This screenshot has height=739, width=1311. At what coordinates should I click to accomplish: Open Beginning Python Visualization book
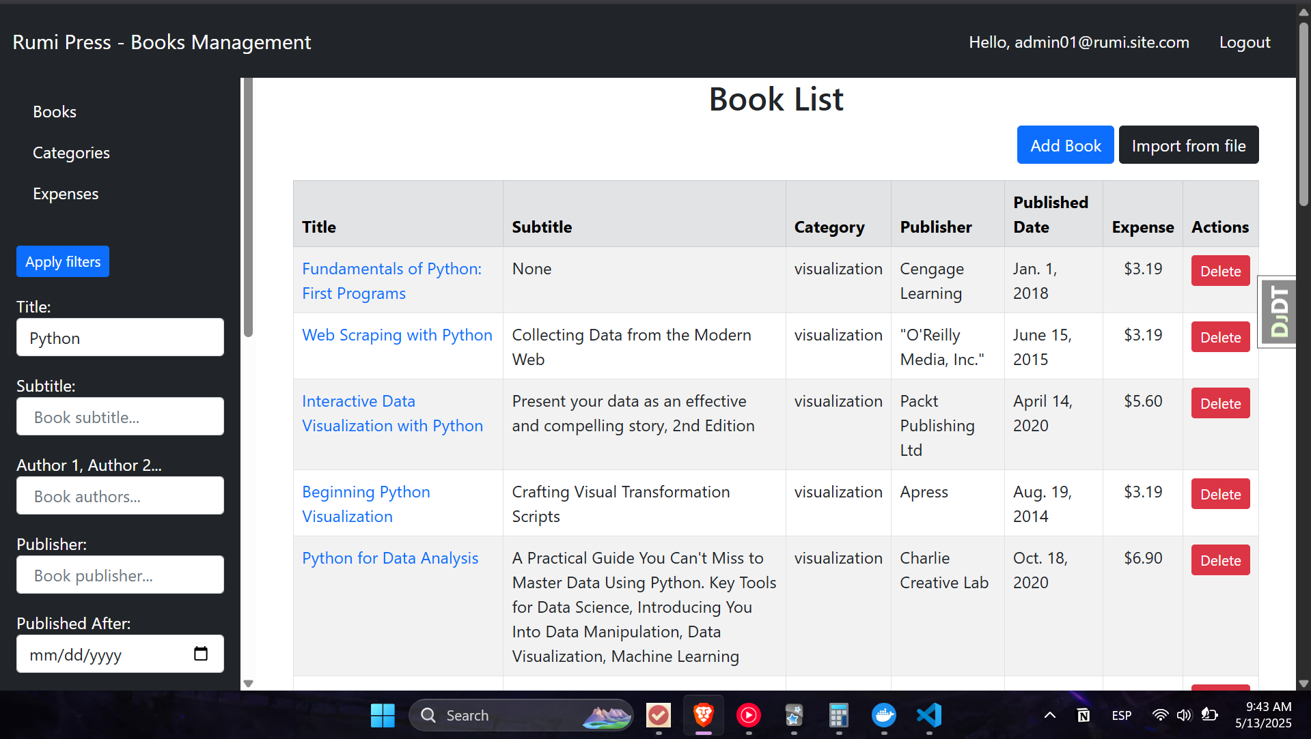click(366, 504)
